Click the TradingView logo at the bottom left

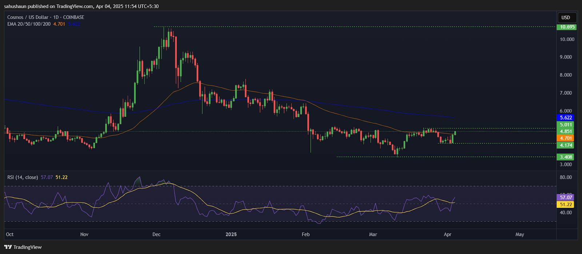(24, 247)
